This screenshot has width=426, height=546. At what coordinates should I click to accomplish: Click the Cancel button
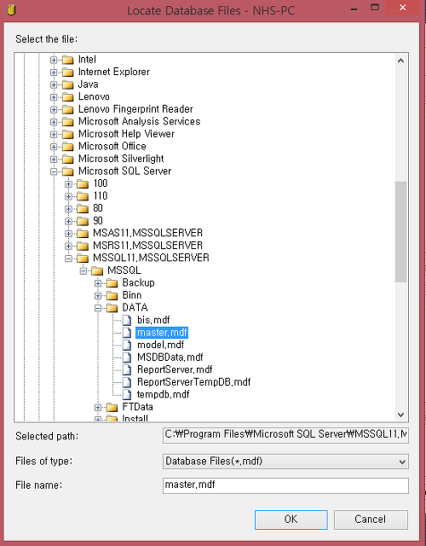pos(371,520)
